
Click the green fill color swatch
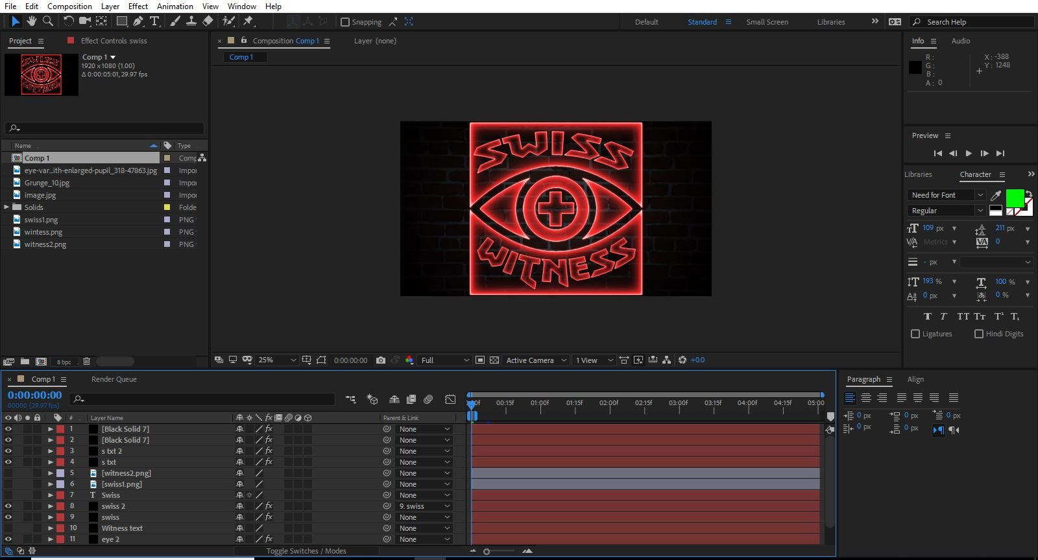1015,198
